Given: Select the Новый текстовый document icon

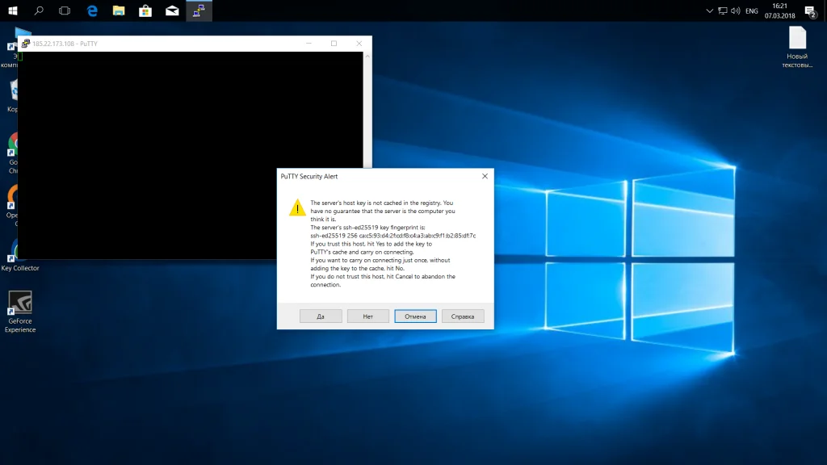Looking at the screenshot, I should pyautogui.click(x=797, y=48).
